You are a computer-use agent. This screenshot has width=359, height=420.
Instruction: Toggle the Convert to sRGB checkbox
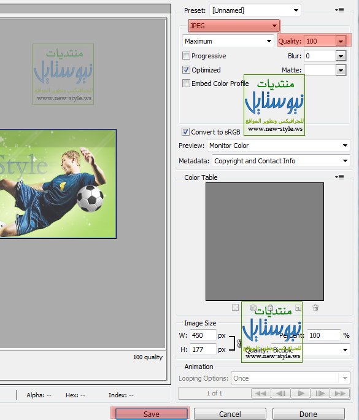pyautogui.click(x=185, y=131)
